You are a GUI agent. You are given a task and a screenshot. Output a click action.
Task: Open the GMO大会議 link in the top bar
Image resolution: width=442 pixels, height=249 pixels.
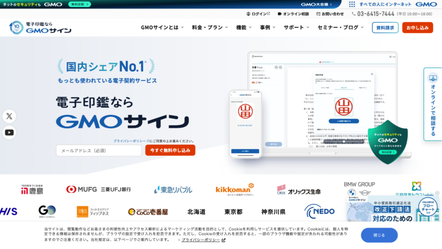(x=316, y=4)
